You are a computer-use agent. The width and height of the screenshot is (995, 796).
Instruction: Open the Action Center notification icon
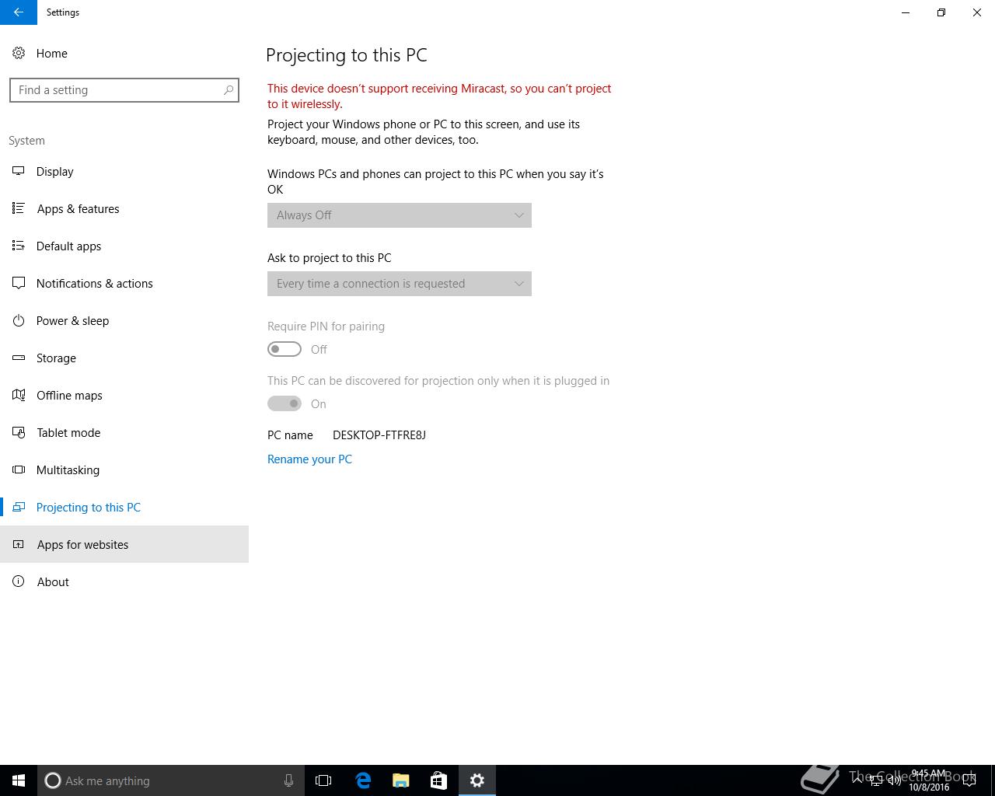tap(969, 780)
